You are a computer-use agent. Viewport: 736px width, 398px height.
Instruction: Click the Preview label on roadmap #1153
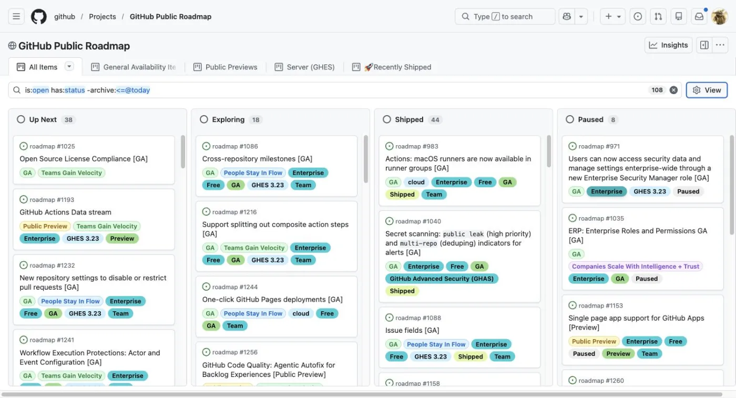click(x=618, y=354)
